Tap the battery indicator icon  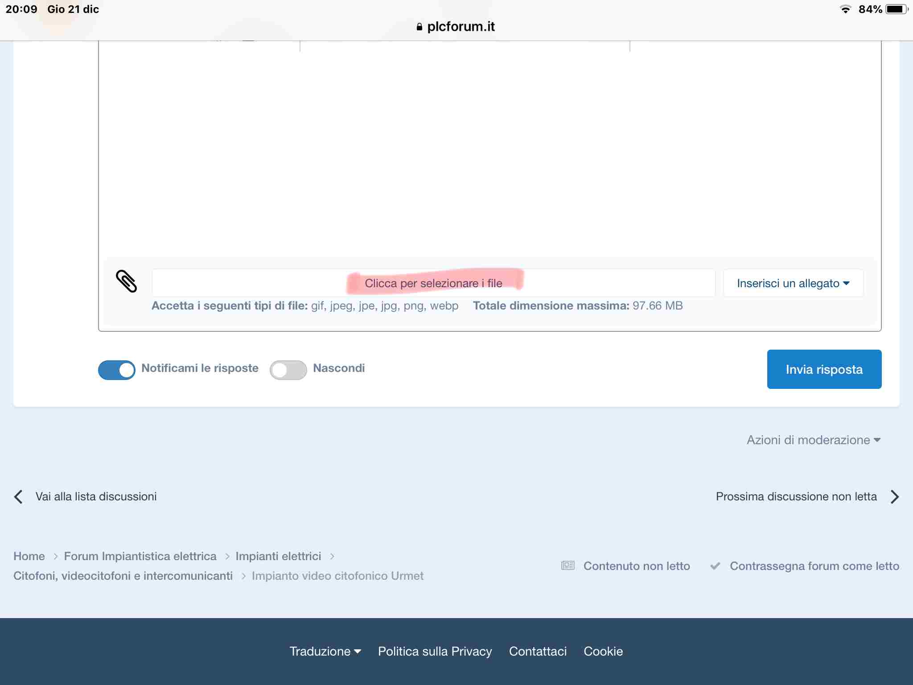896,9
